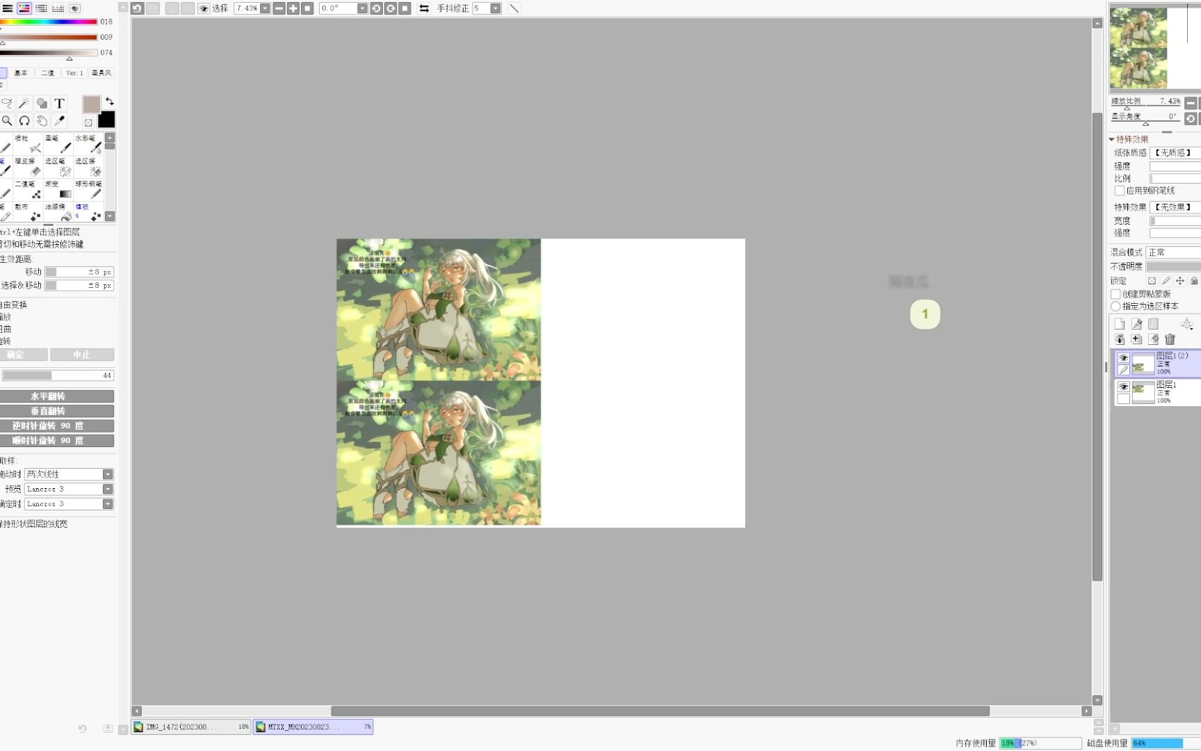Clear layer with eraser icon

coord(1154,339)
